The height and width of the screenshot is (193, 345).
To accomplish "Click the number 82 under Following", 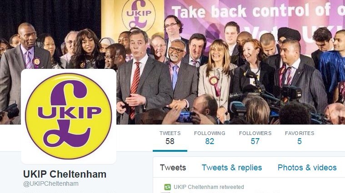I will [210, 141].
